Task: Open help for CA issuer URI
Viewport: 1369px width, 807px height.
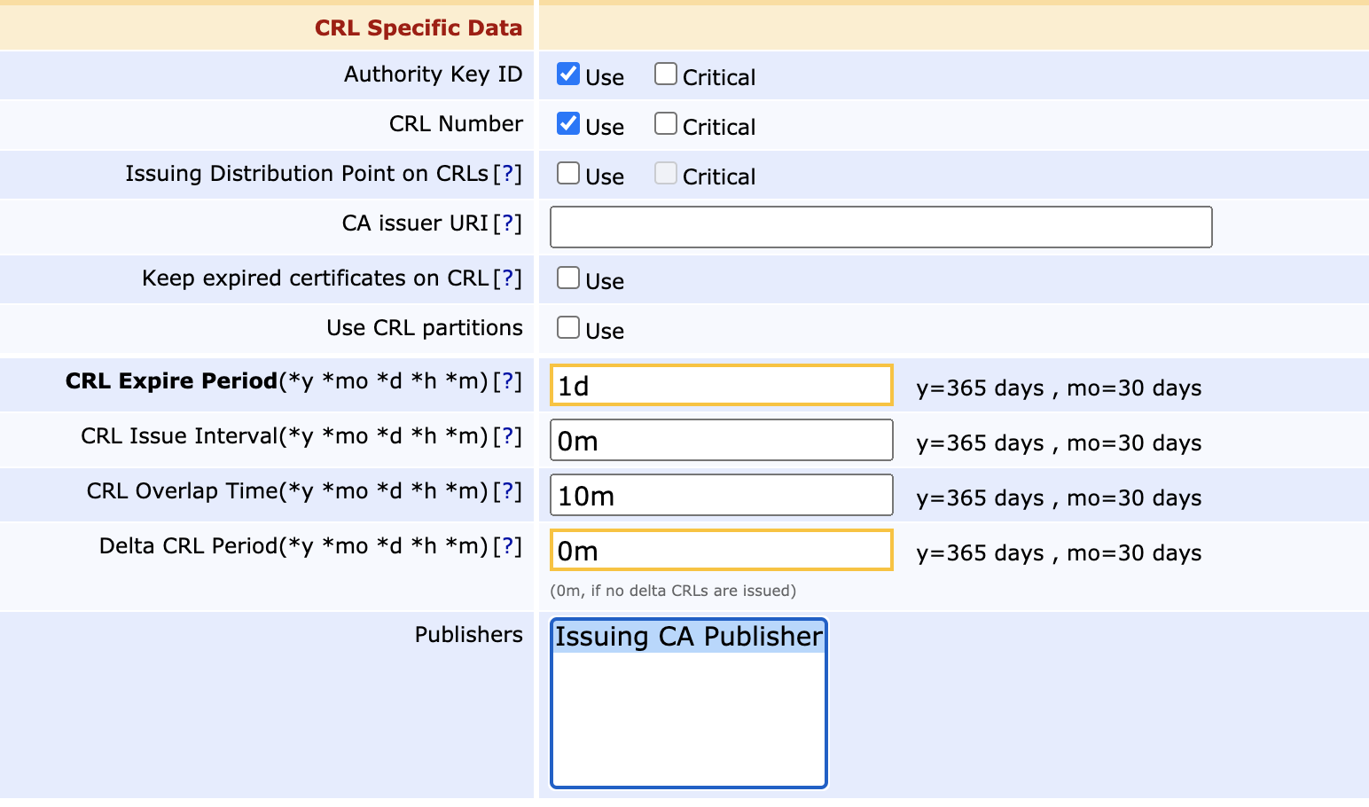Action: [507, 223]
